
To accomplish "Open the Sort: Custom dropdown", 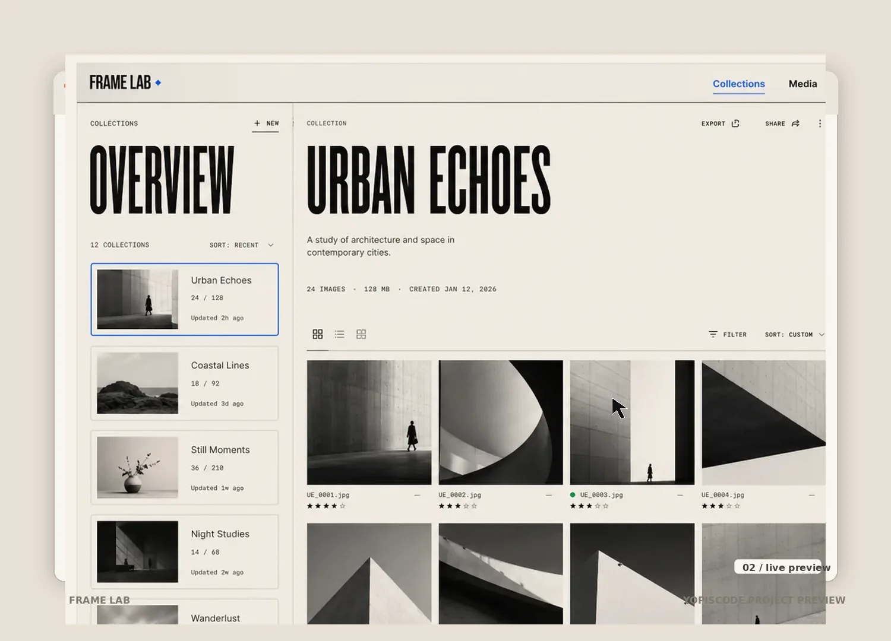I will click(x=795, y=335).
